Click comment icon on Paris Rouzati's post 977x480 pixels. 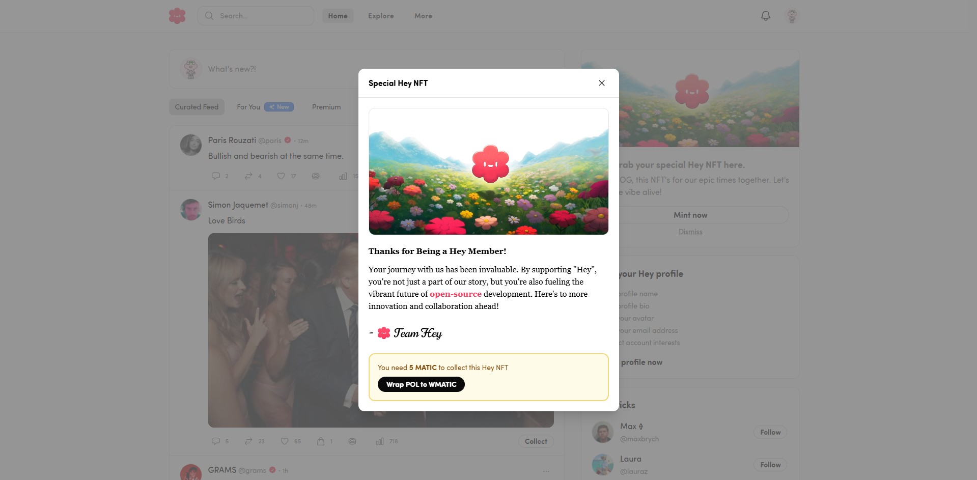point(216,176)
